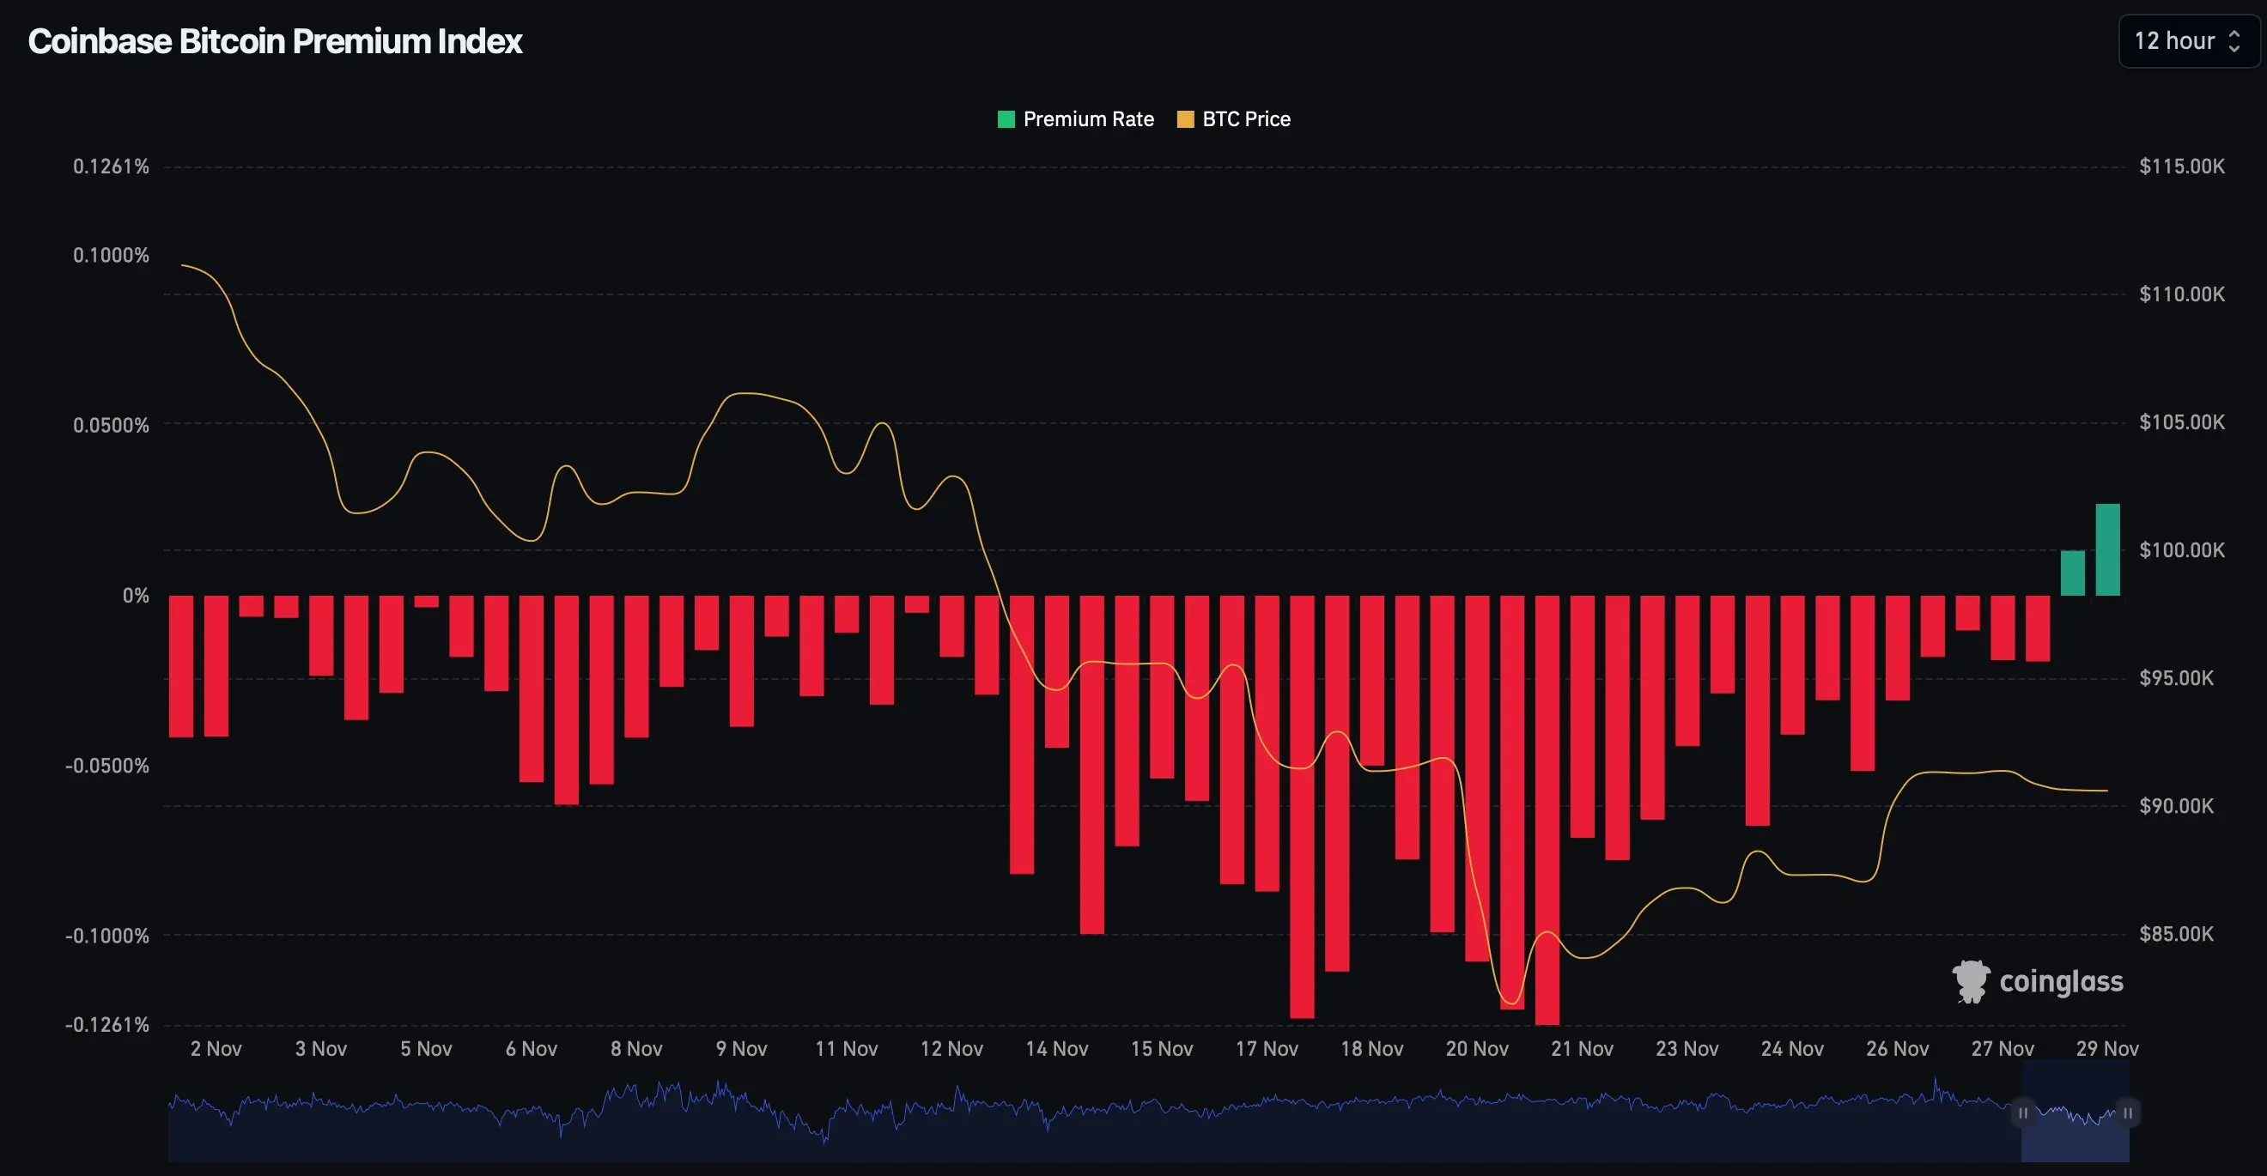Click the 14 Nov x-axis label
Viewport: 2267px width, 1176px height.
(1056, 1048)
